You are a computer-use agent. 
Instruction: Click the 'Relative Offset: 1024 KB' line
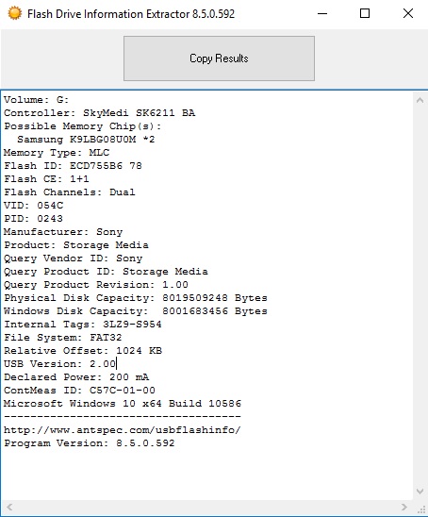coord(83,351)
